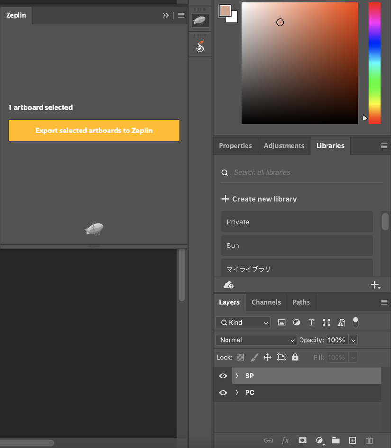Open the Normal blend mode dropdown

(x=256, y=340)
